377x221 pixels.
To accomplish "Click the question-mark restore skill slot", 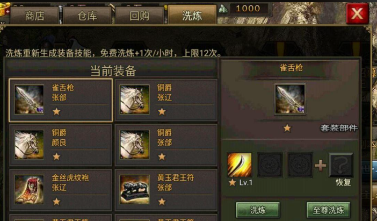I will coord(341,165).
